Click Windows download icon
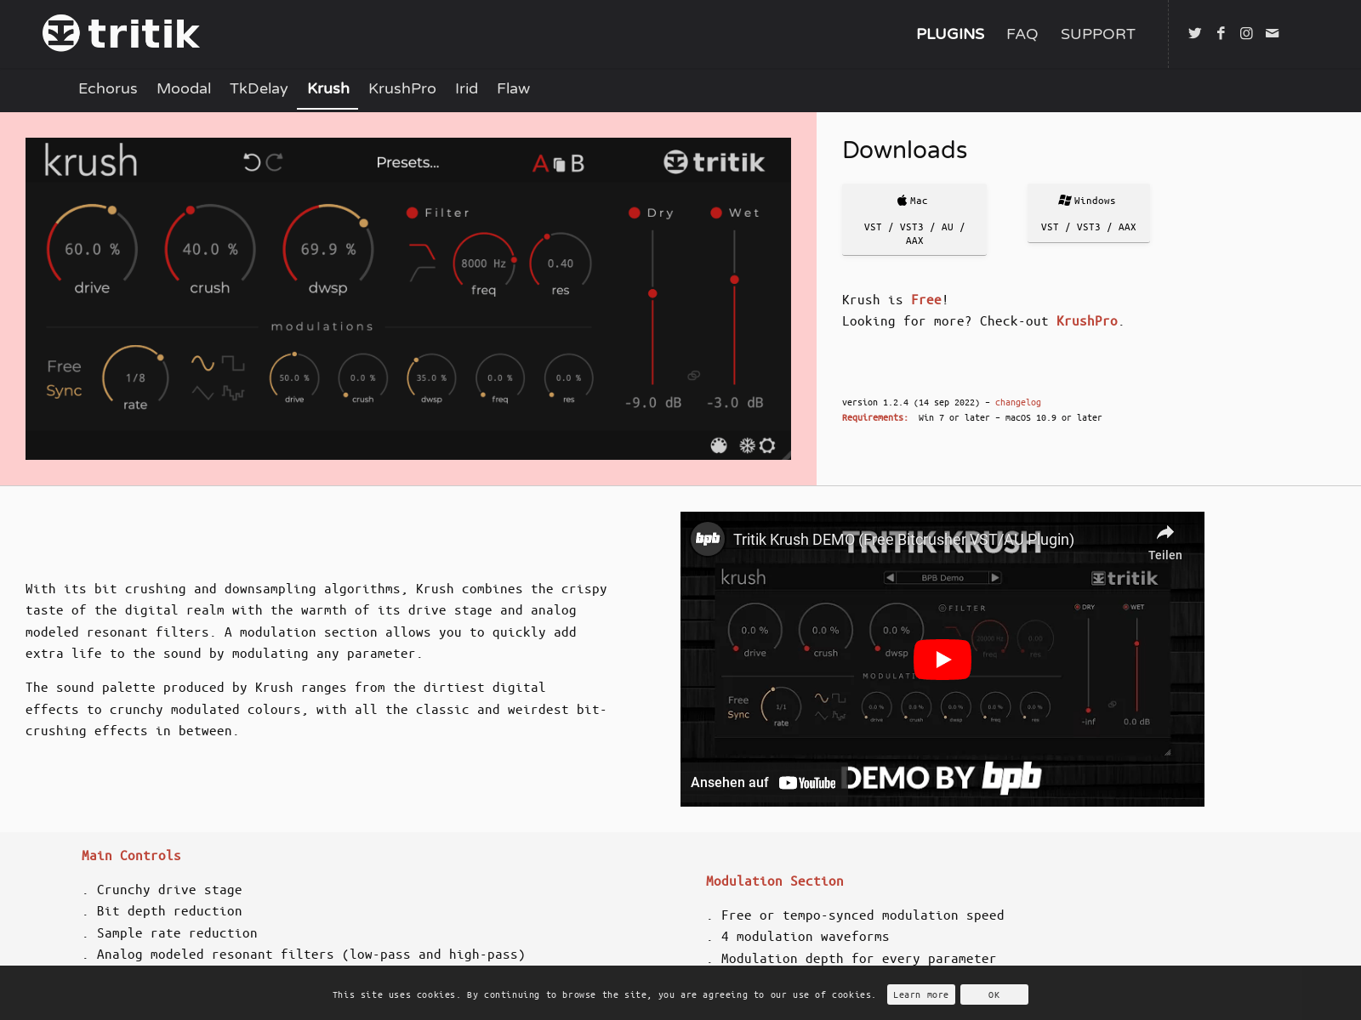This screenshot has height=1020, width=1361. (1064, 201)
